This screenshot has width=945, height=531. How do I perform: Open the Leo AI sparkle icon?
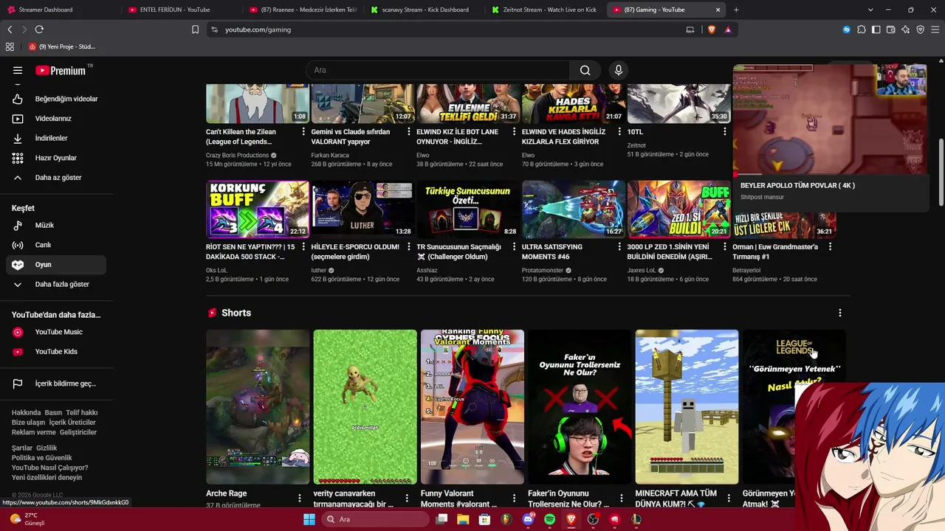coord(905,29)
